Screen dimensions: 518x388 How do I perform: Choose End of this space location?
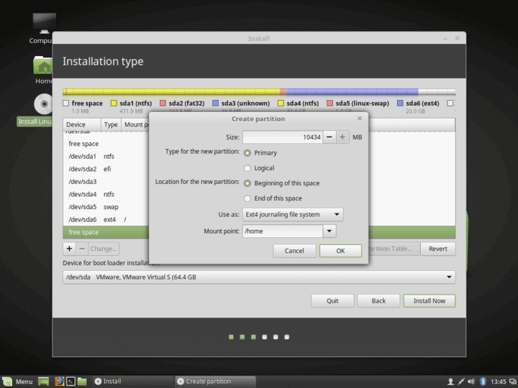tap(247, 198)
